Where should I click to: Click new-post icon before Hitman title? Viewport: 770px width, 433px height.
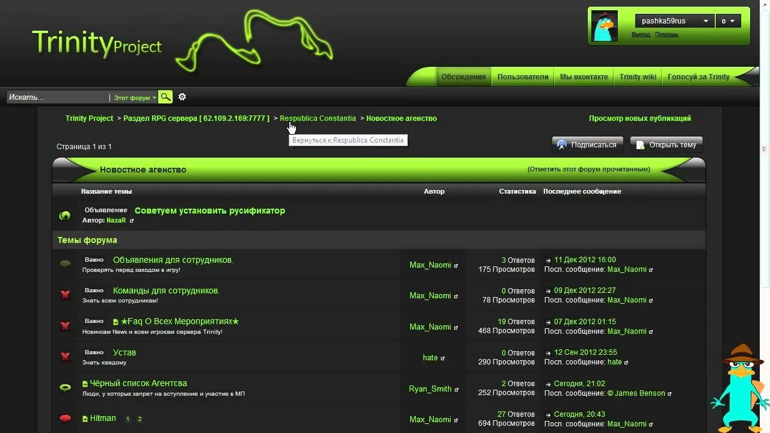pos(85,419)
